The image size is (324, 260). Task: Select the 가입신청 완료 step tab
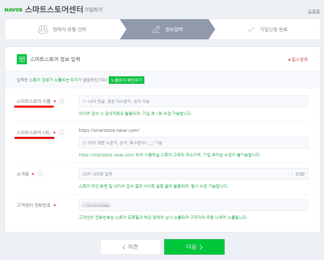pyautogui.click(x=267, y=29)
